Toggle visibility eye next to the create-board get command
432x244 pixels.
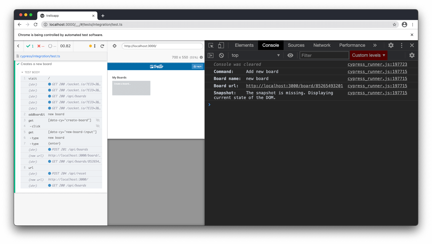point(98,120)
